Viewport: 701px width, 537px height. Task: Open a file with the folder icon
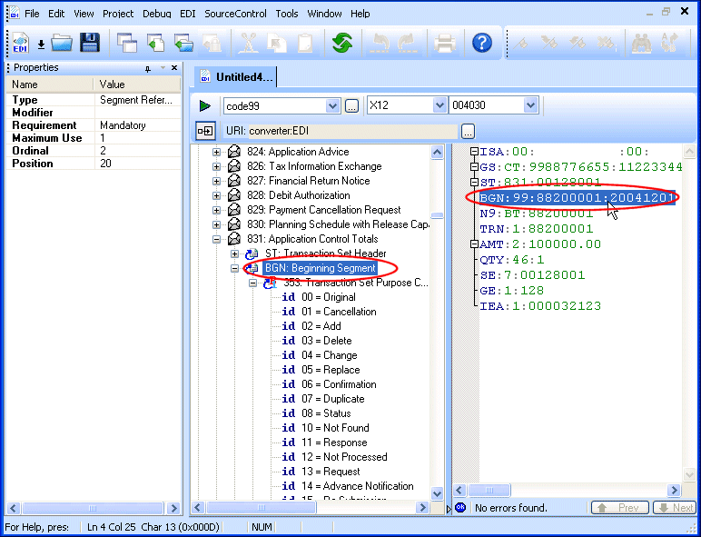(x=62, y=42)
